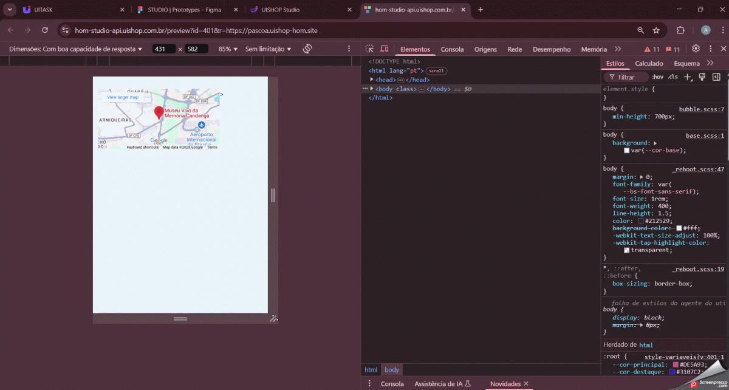Open the Calculado styles tab
729x390 pixels.
(649, 63)
